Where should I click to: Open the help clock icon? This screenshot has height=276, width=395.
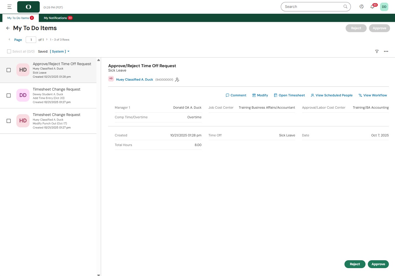361,7
